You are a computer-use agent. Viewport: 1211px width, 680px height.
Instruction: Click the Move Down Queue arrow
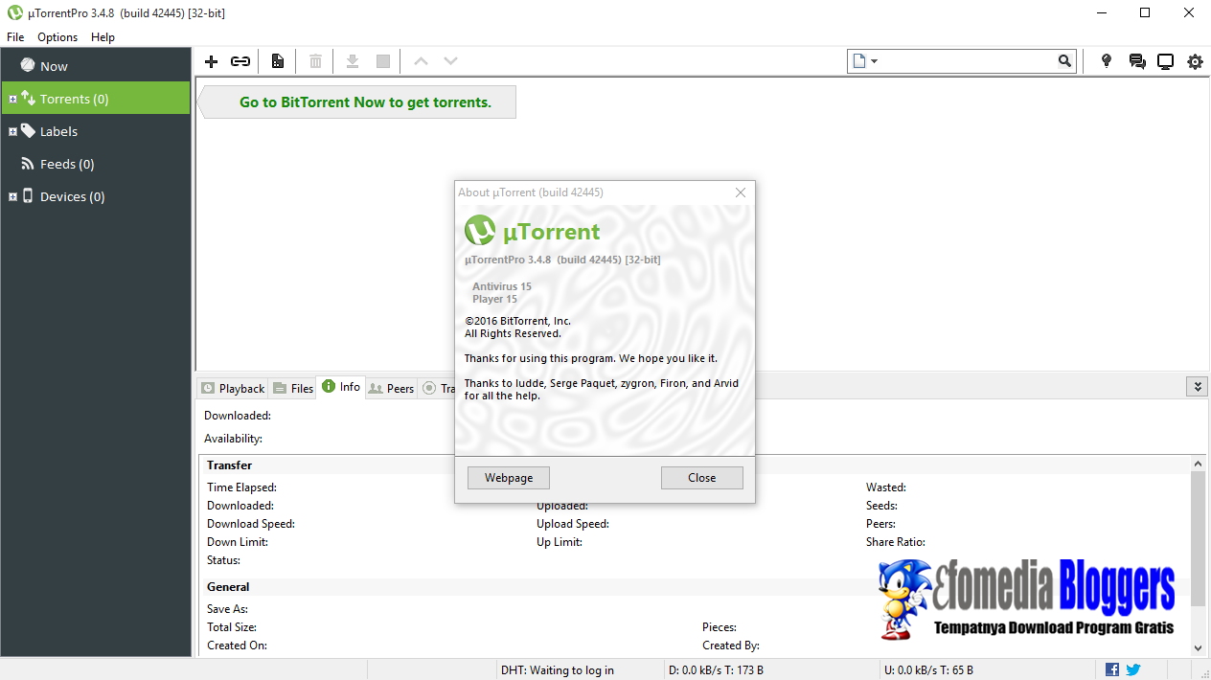450,61
